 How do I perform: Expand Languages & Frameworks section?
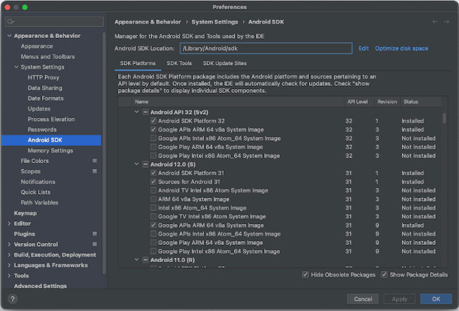point(9,265)
